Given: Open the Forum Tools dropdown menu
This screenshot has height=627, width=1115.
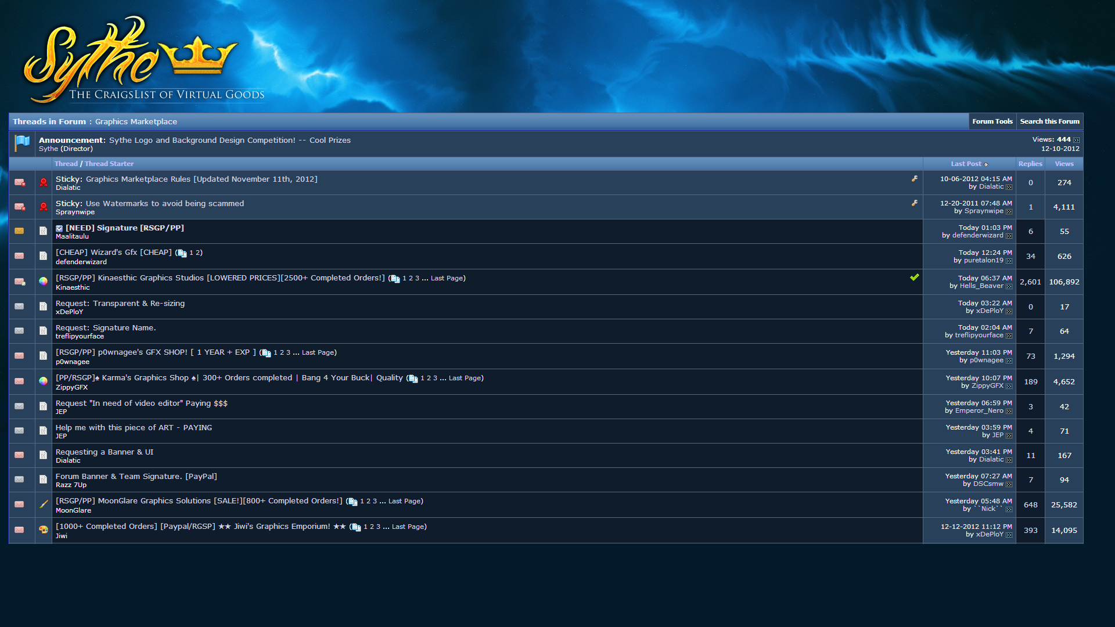Looking at the screenshot, I should pos(992,121).
